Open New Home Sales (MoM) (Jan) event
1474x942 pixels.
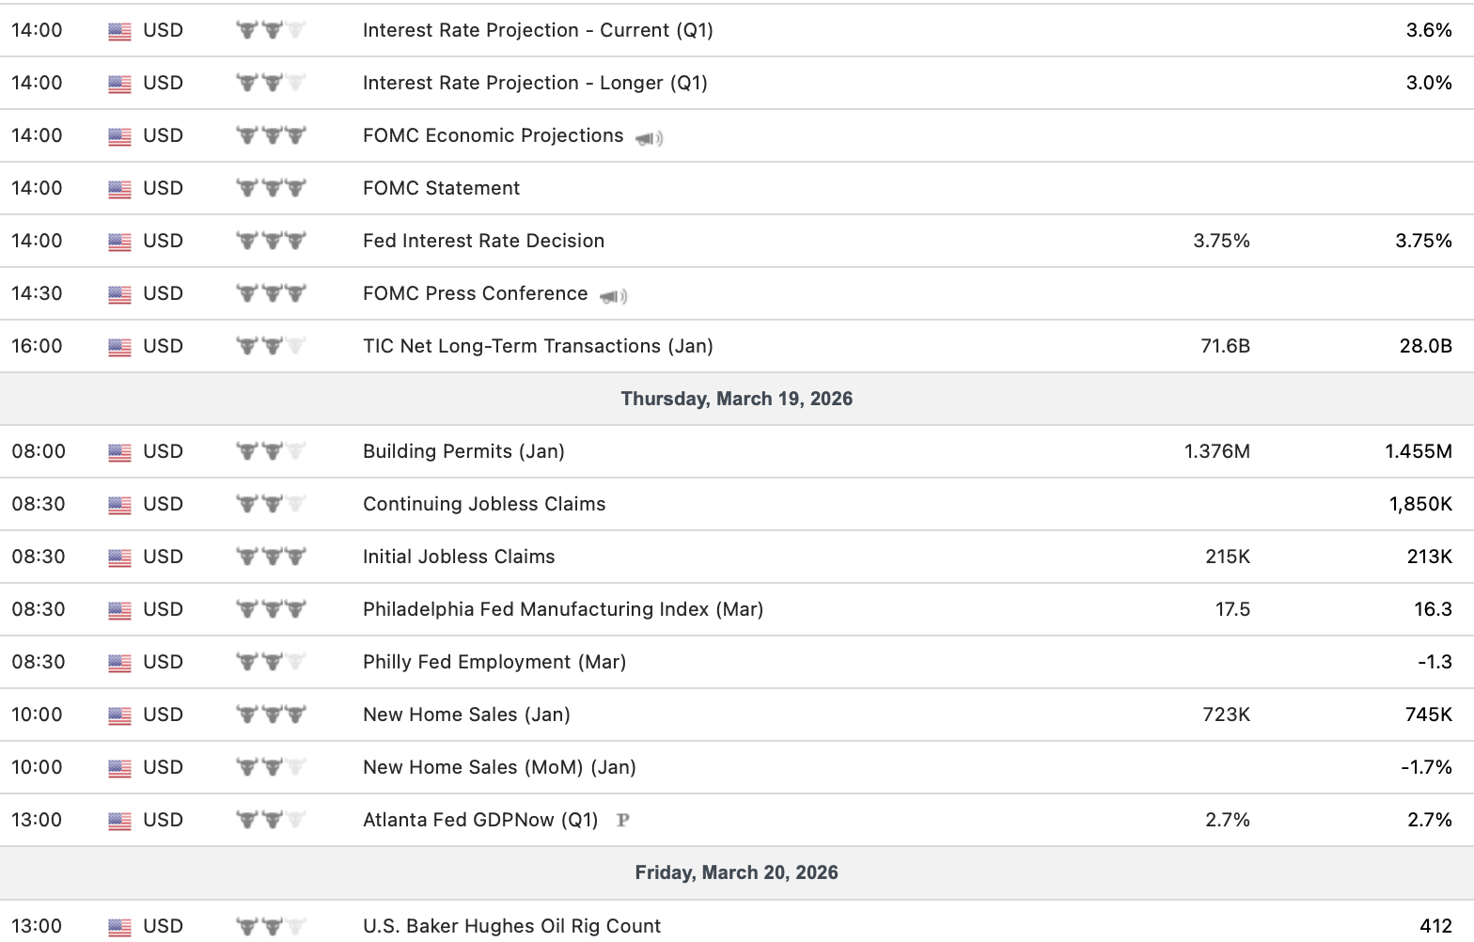[499, 767]
